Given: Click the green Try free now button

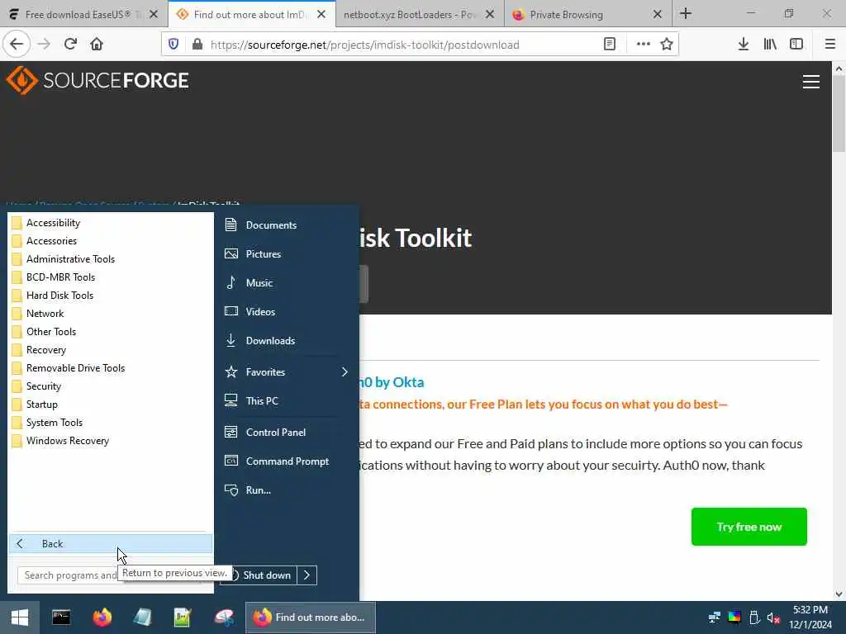Looking at the screenshot, I should tap(749, 527).
